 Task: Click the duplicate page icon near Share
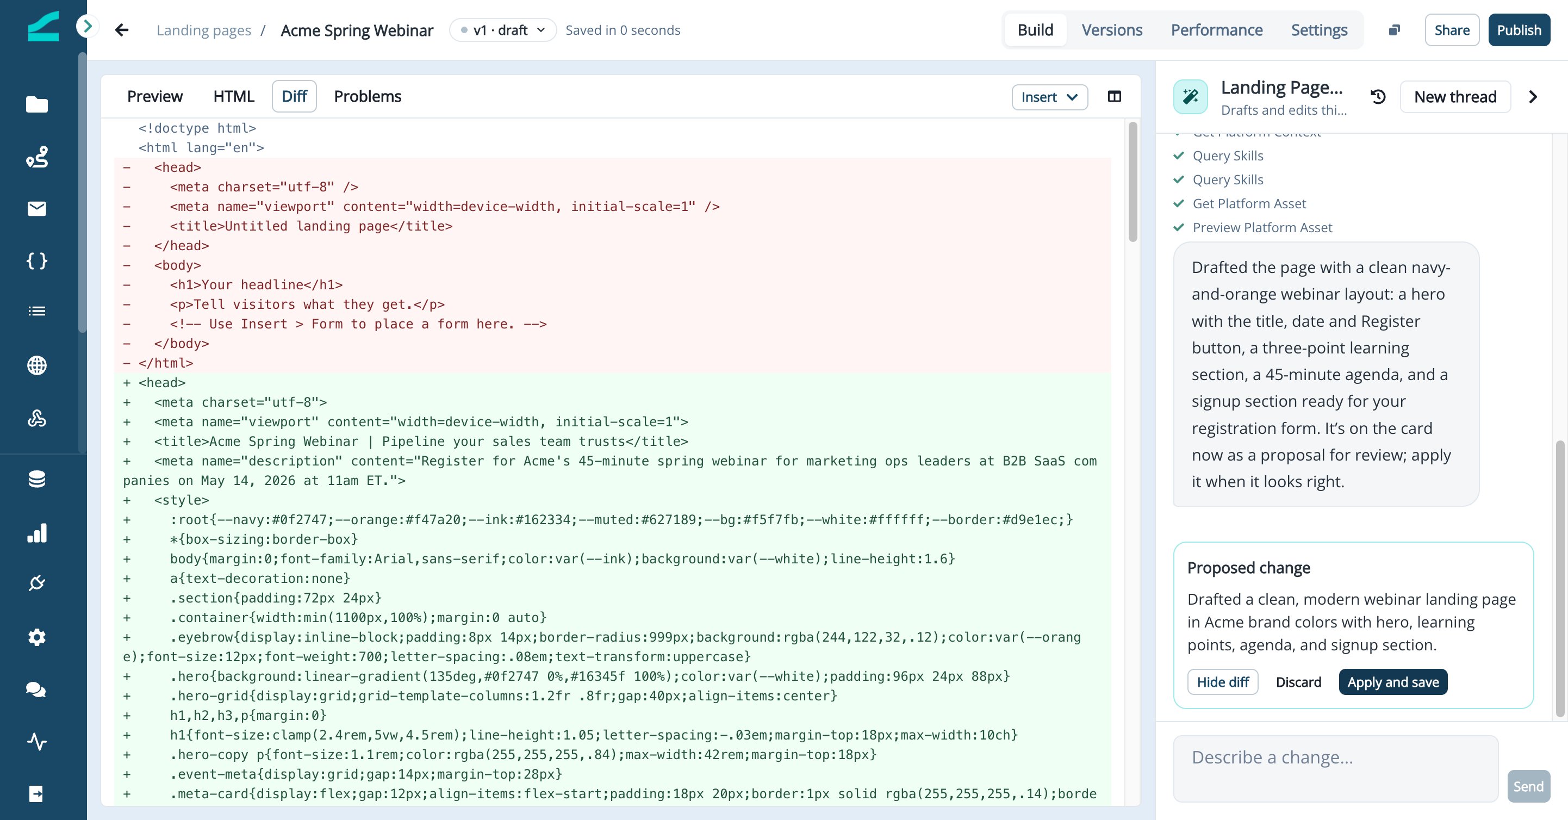click(x=1394, y=30)
